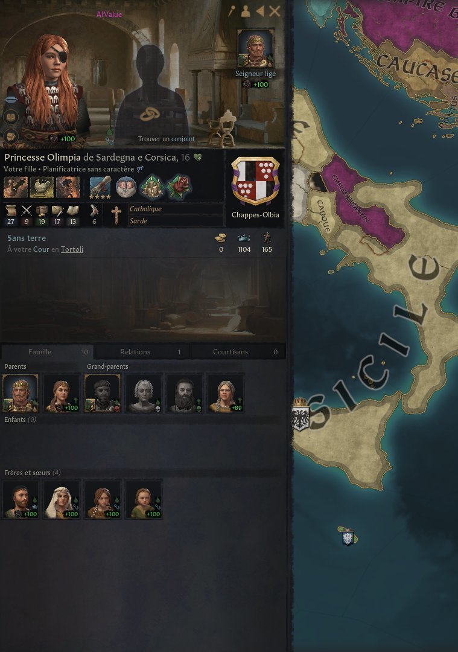Image resolution: width=458 pixels, height=652 pixels.
Task: Select the Seigneur lige portrait
Action: [x=256, y=49]
